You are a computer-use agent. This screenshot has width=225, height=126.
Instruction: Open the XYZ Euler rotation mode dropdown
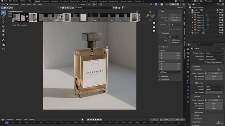pos(170,72)
